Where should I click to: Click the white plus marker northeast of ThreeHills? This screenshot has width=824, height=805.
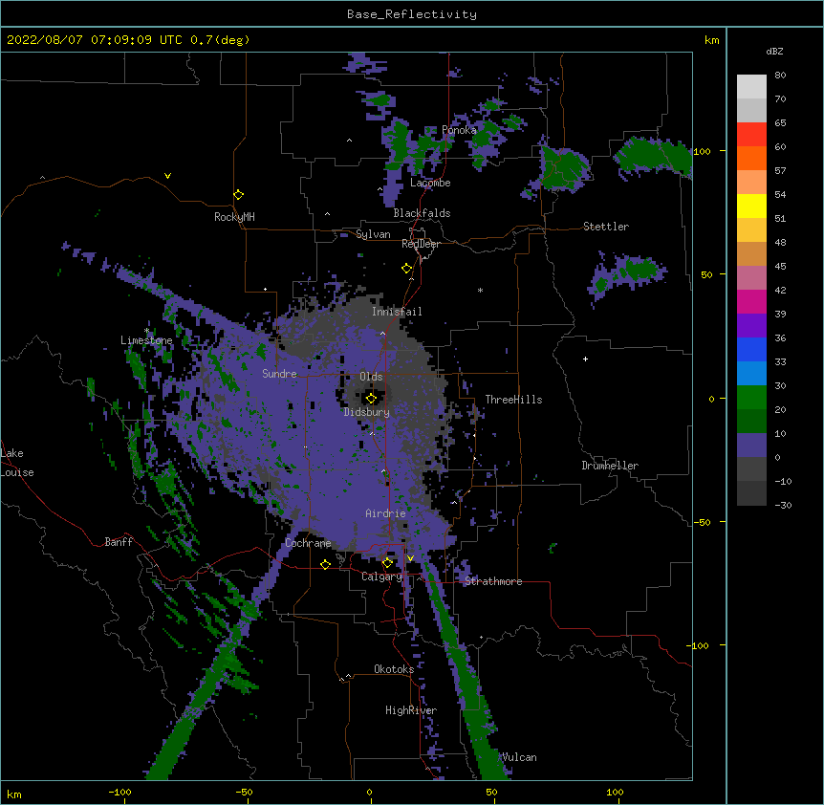click(585, 359)
